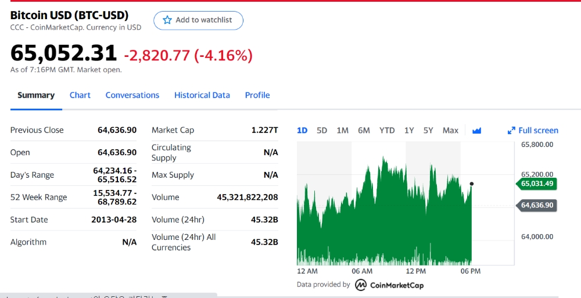Screen dimensions: 581x298
Task: Click the current price 65,052.31
Action: coord(63,53)
